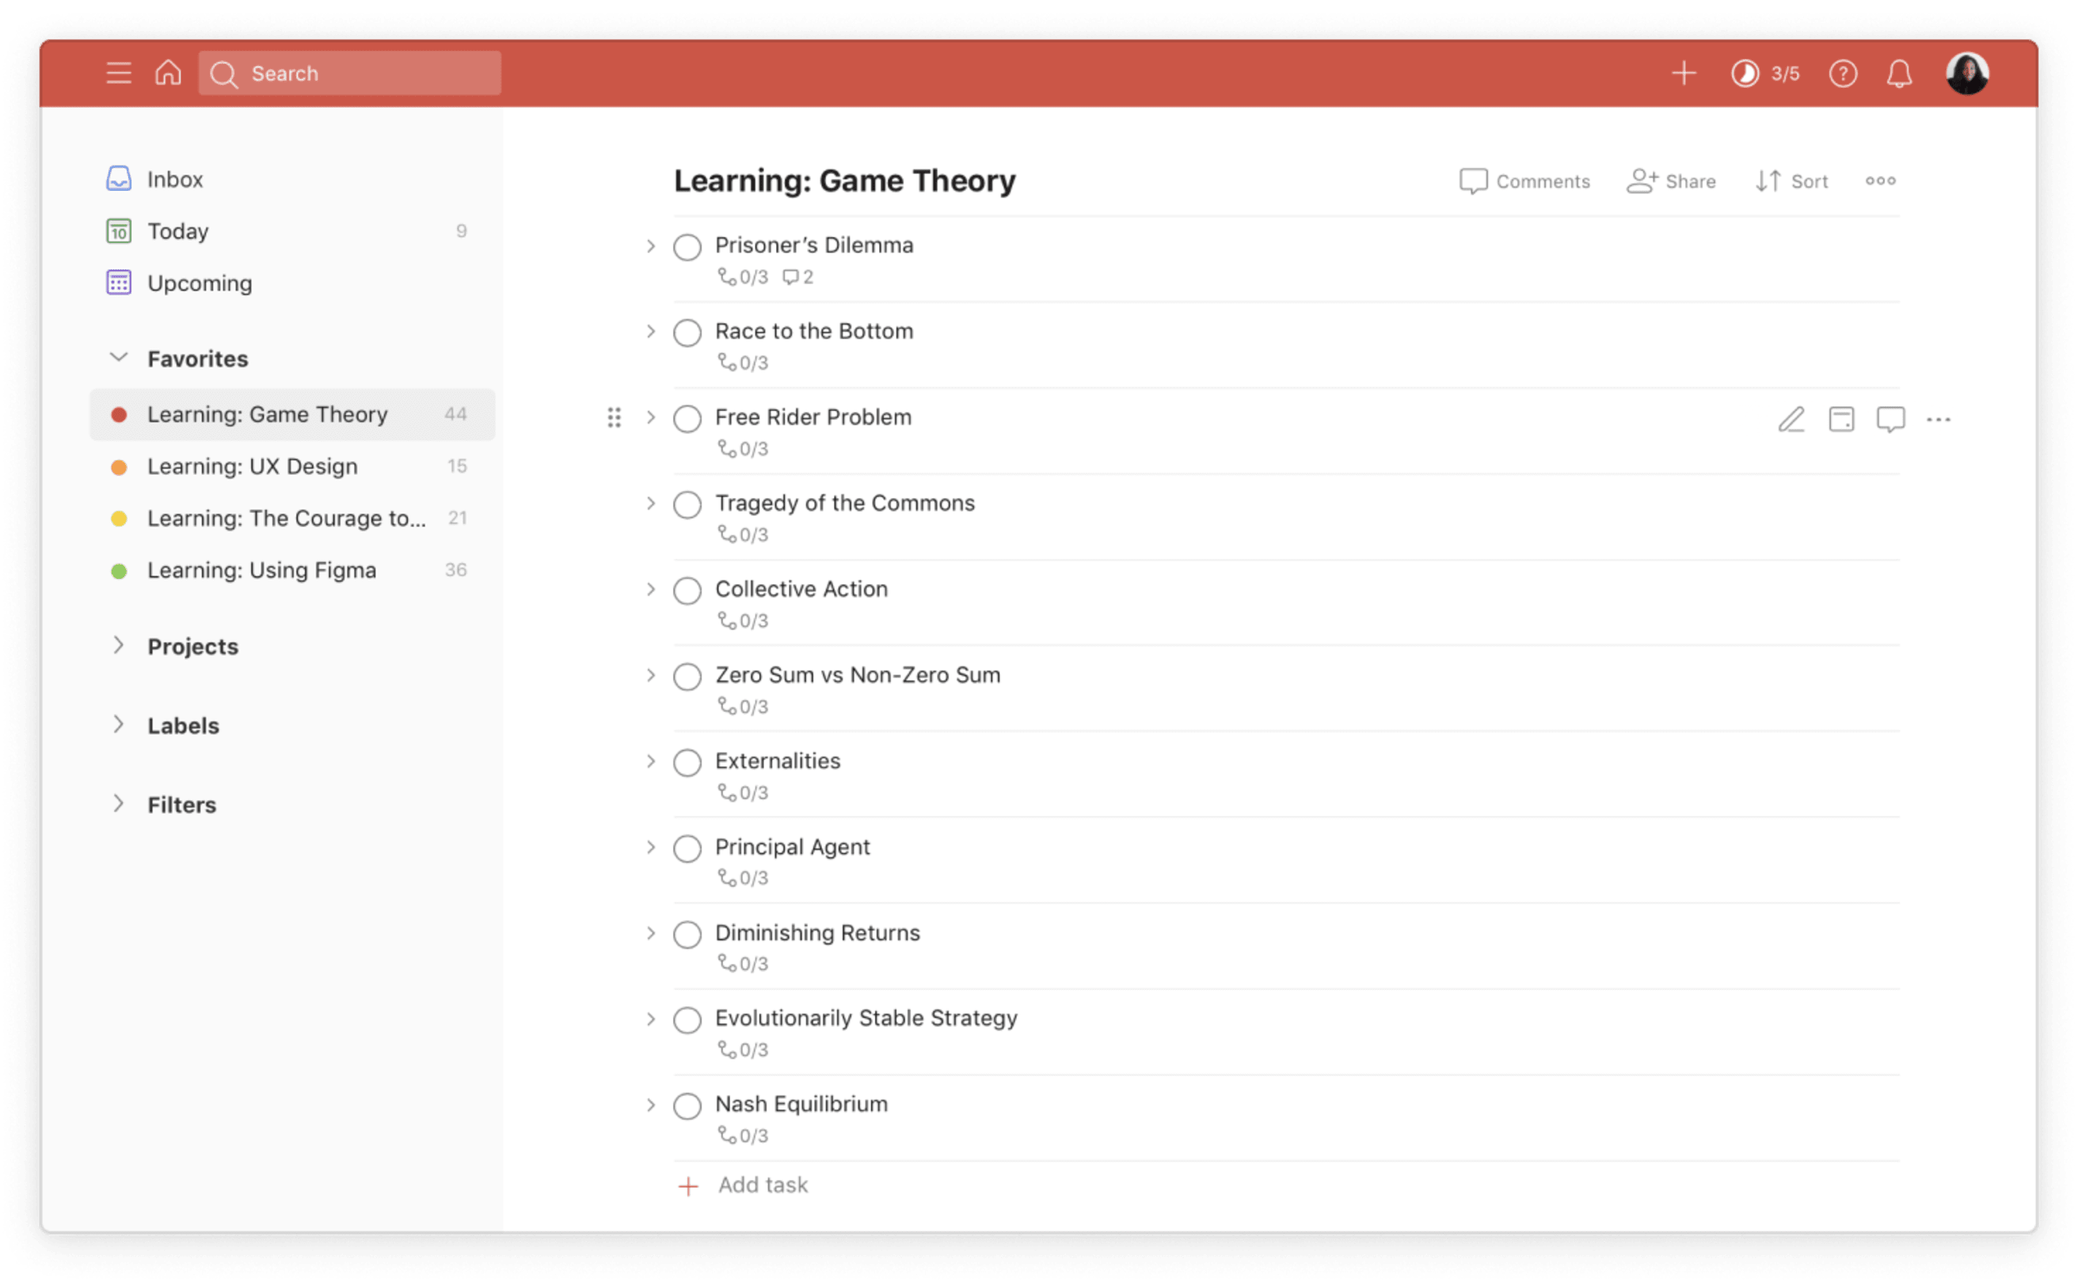Mark Collective Action complete

[x=687, y=590]
